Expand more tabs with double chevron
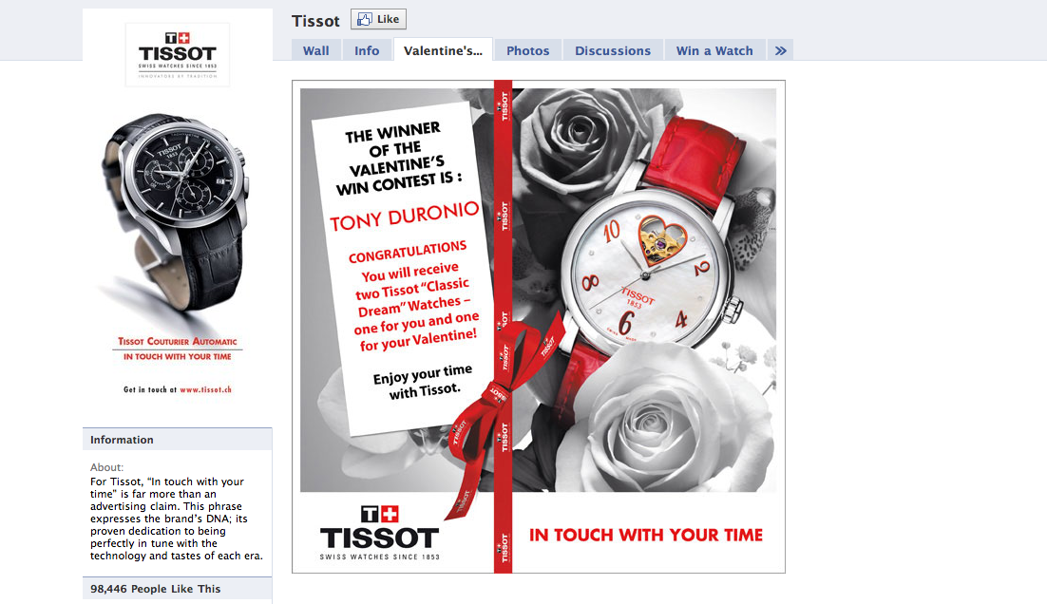The image size is (1047, 604). pos(780,50)
